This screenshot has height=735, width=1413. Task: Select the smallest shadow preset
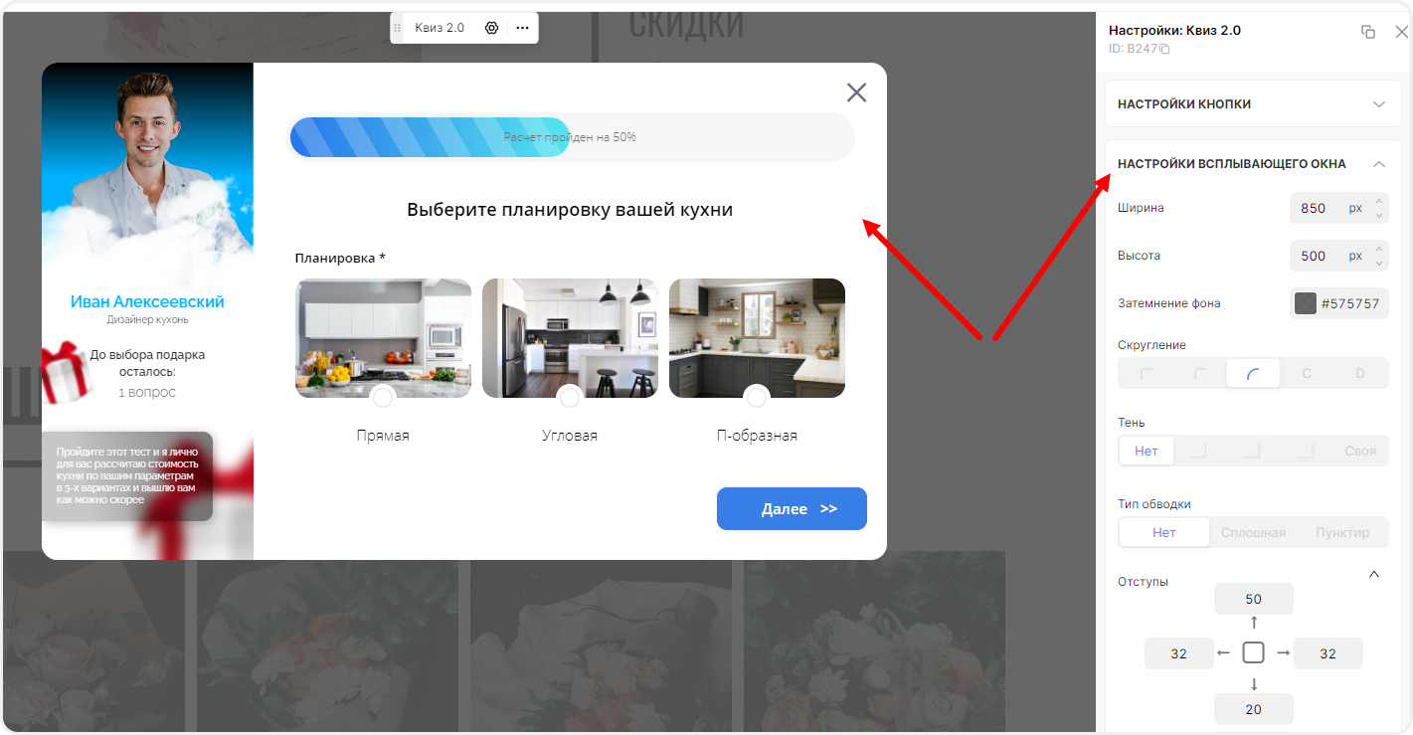tap(1199, 451)
